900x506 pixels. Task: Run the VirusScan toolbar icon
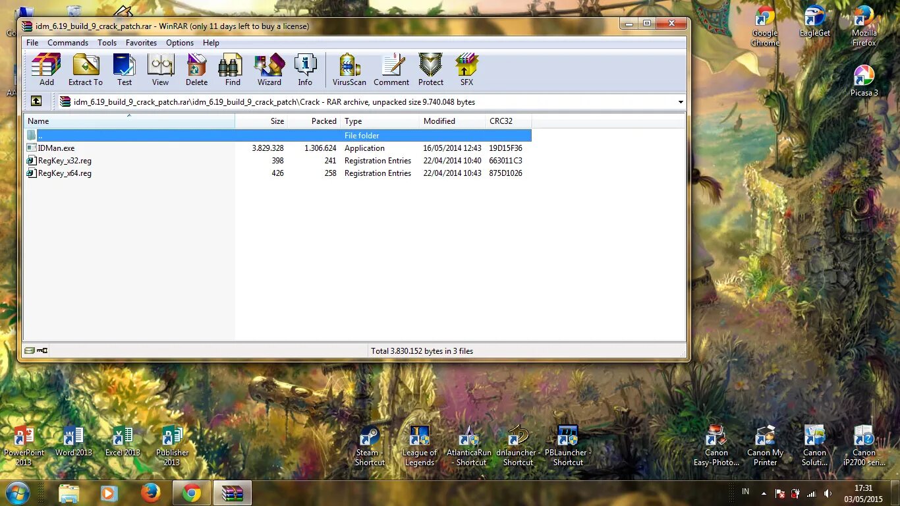click(x=349, y=70)
